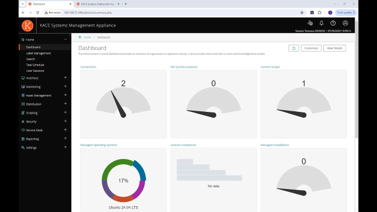This screenshot has height=212, width=377.
Task: Open the Current Scripts widget link
Action: [270, 67]
